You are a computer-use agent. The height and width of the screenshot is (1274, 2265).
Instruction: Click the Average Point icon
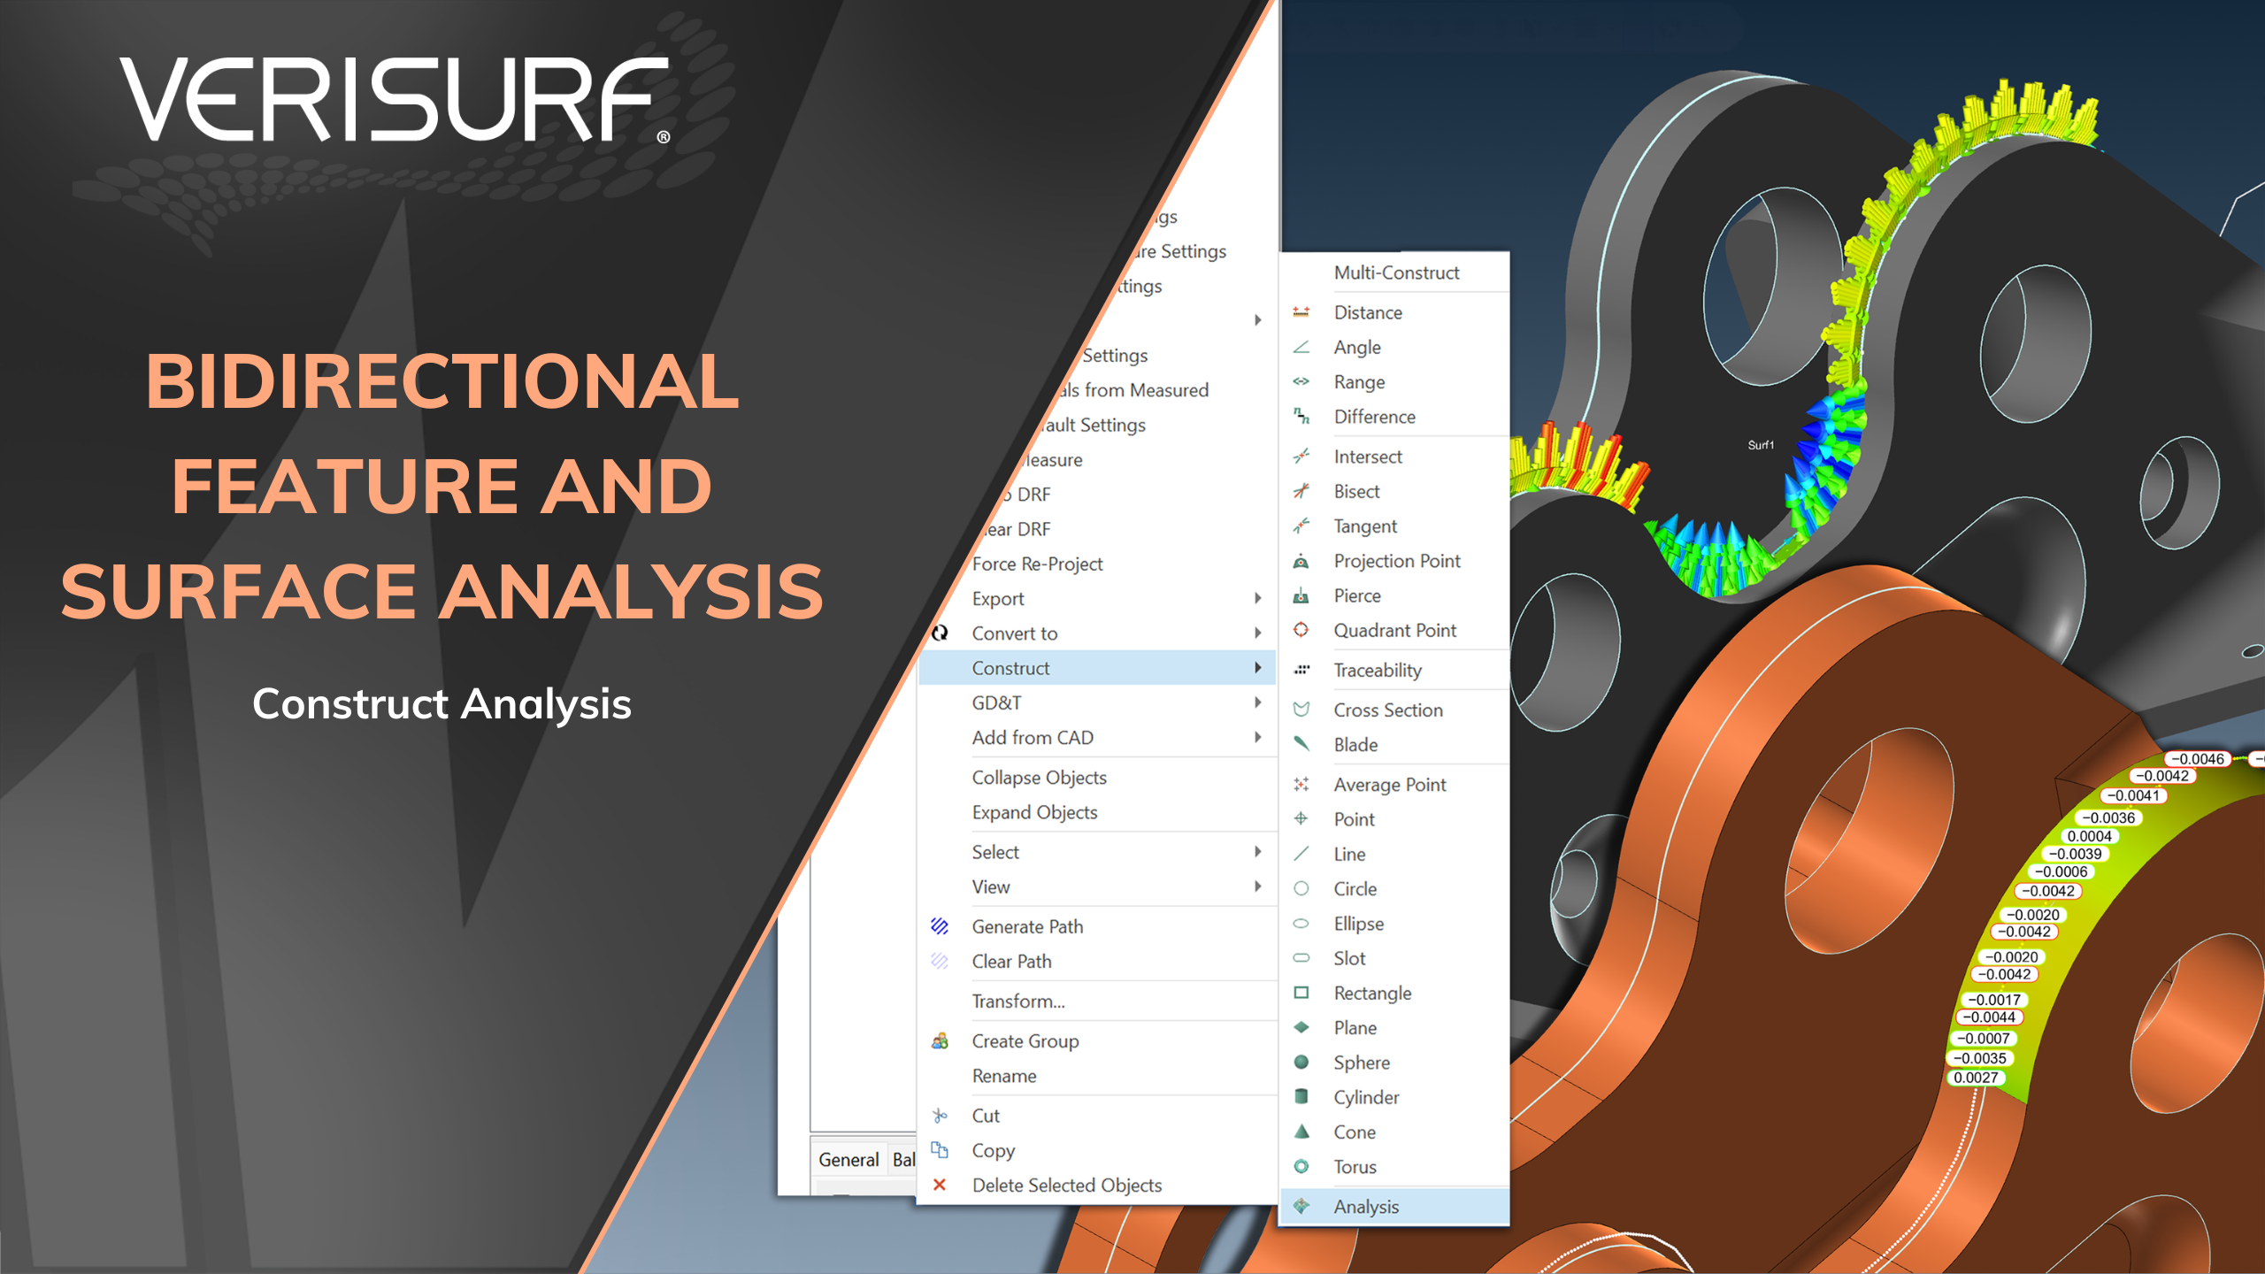pos(1301,784)
